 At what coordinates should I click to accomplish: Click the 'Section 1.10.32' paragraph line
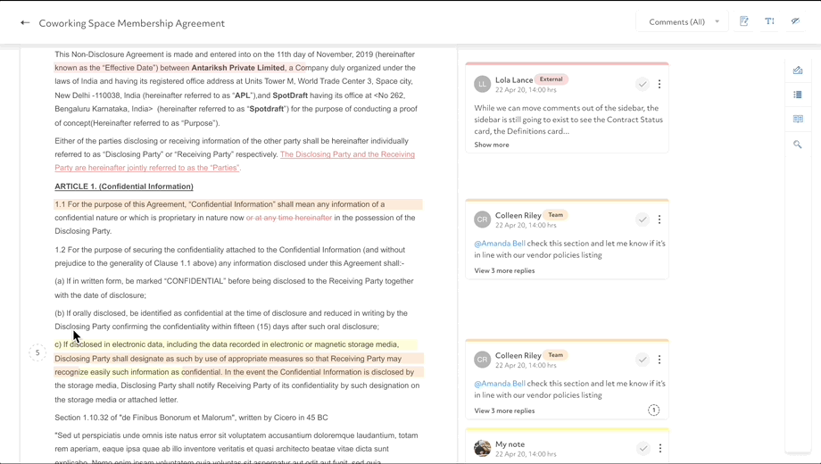(192, 418)
